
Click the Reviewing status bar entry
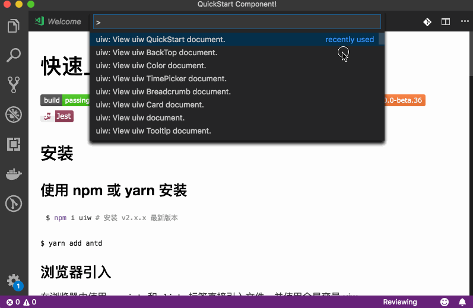400,302
